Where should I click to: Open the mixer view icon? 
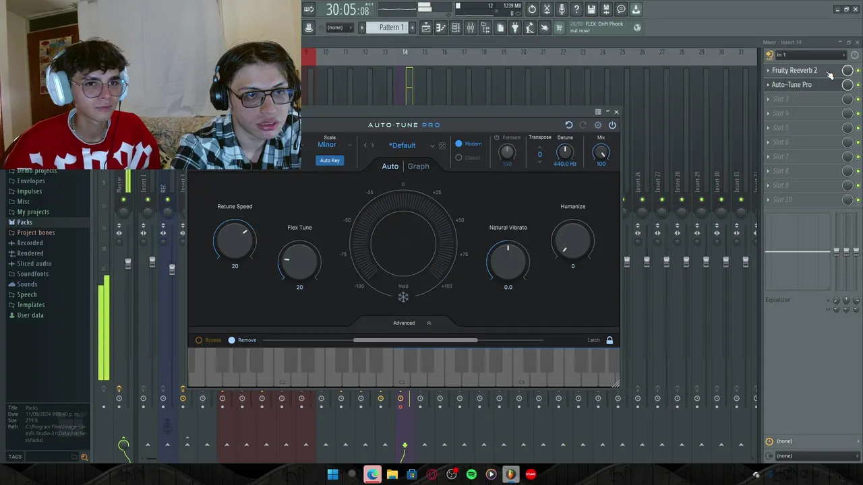471,28
